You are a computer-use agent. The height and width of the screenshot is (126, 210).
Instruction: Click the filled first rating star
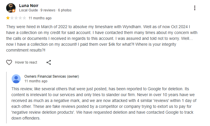8,18
